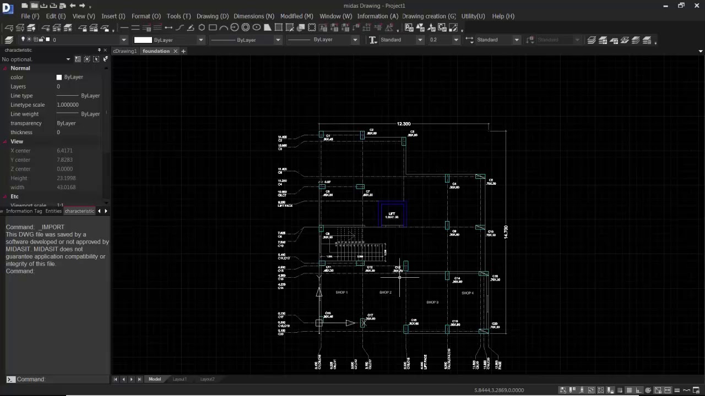Collapse the View properties section
This screenshot has width=705, height=396.
6,141
